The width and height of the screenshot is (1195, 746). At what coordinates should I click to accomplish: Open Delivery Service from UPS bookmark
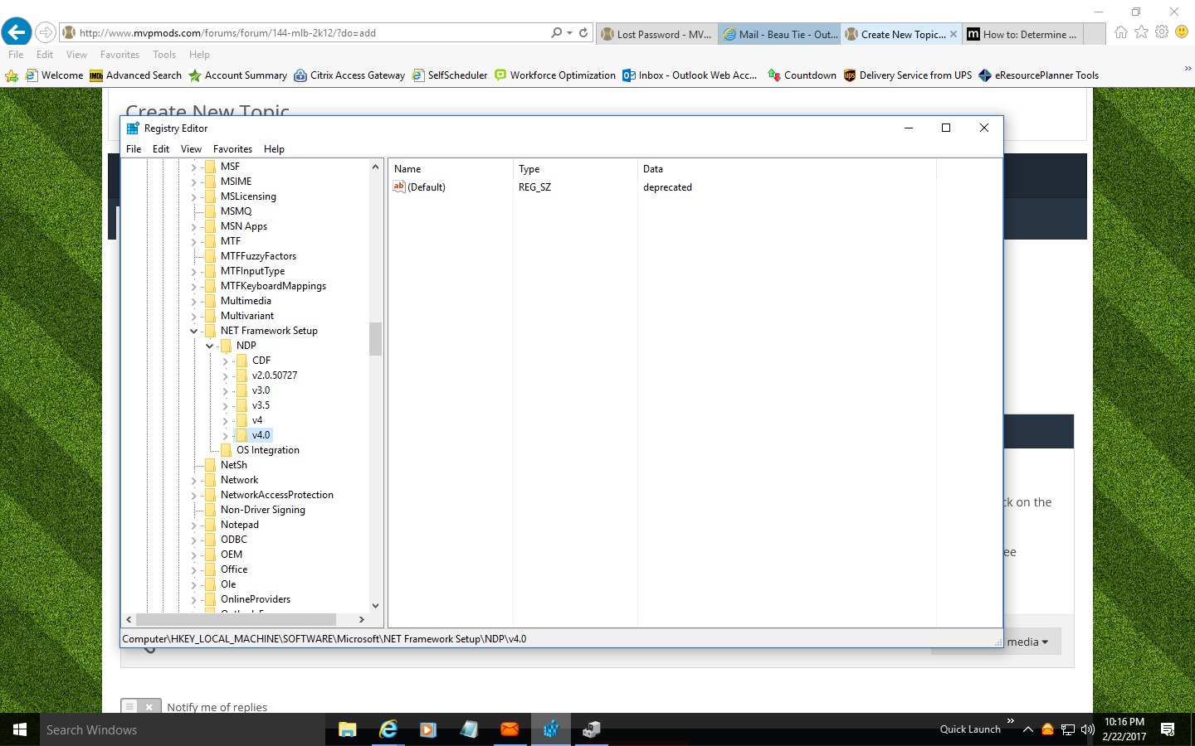pyautogui.click(x=907, y=75)
